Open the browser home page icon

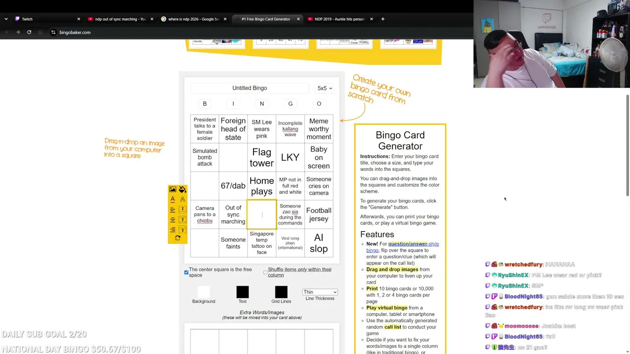pos(40,32)
